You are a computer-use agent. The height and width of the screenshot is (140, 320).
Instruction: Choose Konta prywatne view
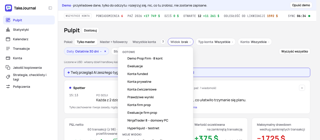(155, 81)
